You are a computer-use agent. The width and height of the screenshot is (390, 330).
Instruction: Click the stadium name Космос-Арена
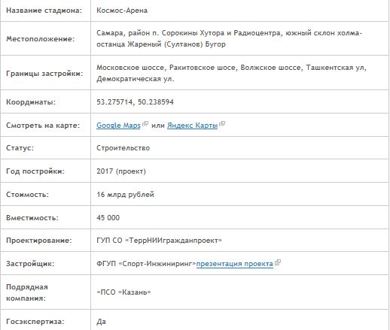122,11
